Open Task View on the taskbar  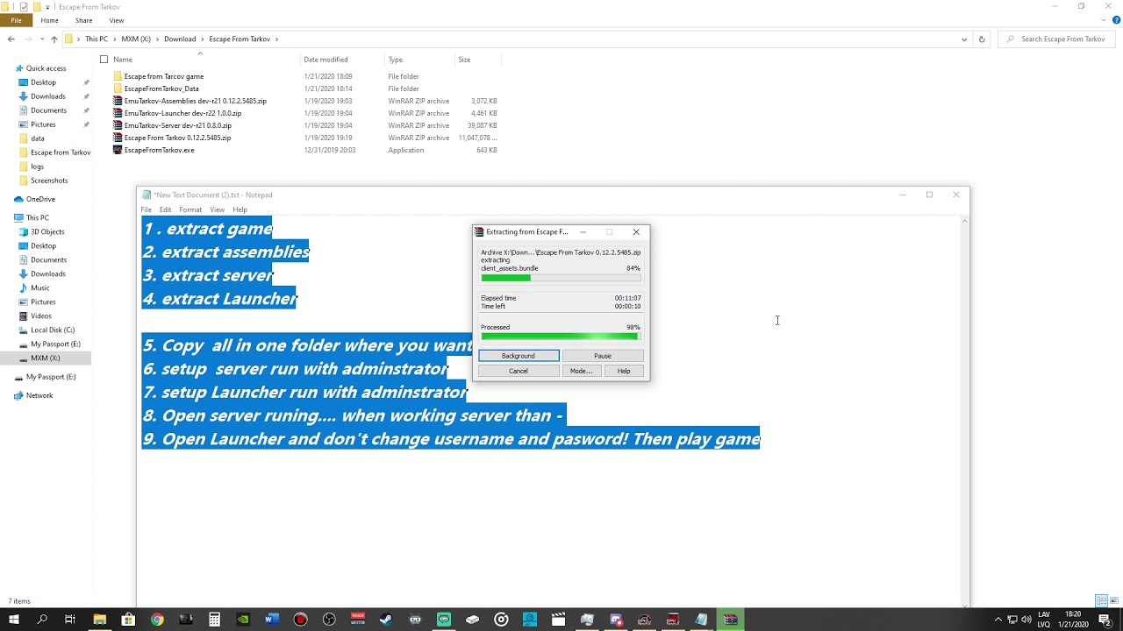tap(70, 620)
